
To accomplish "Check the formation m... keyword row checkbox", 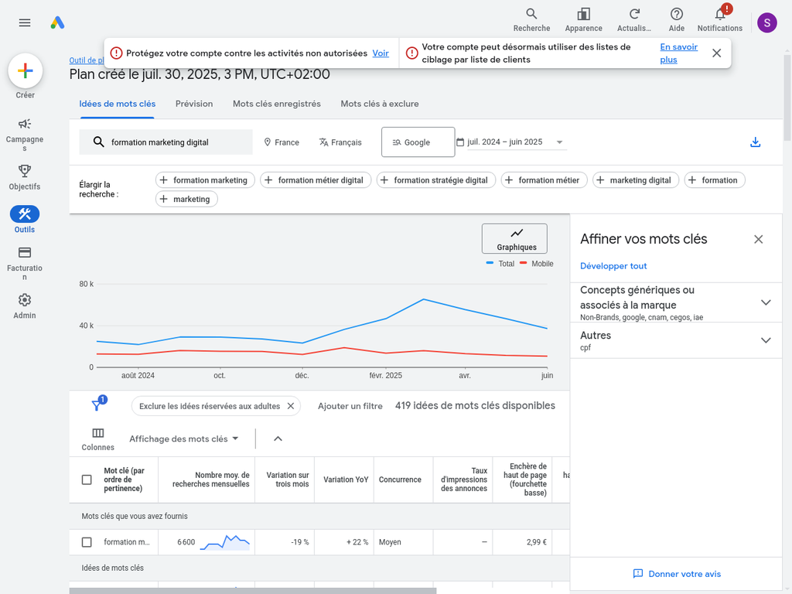I will point(87,542).
